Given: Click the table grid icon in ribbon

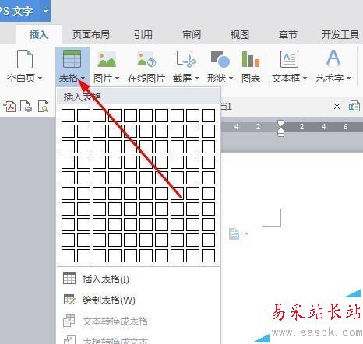Looking at the screenshot, I should tap(72, 59).
